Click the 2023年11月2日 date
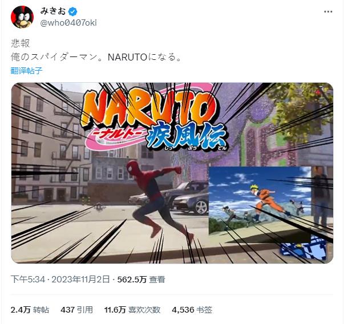The image size is (344, 324). pyautogui.click(x=80, y=280)
